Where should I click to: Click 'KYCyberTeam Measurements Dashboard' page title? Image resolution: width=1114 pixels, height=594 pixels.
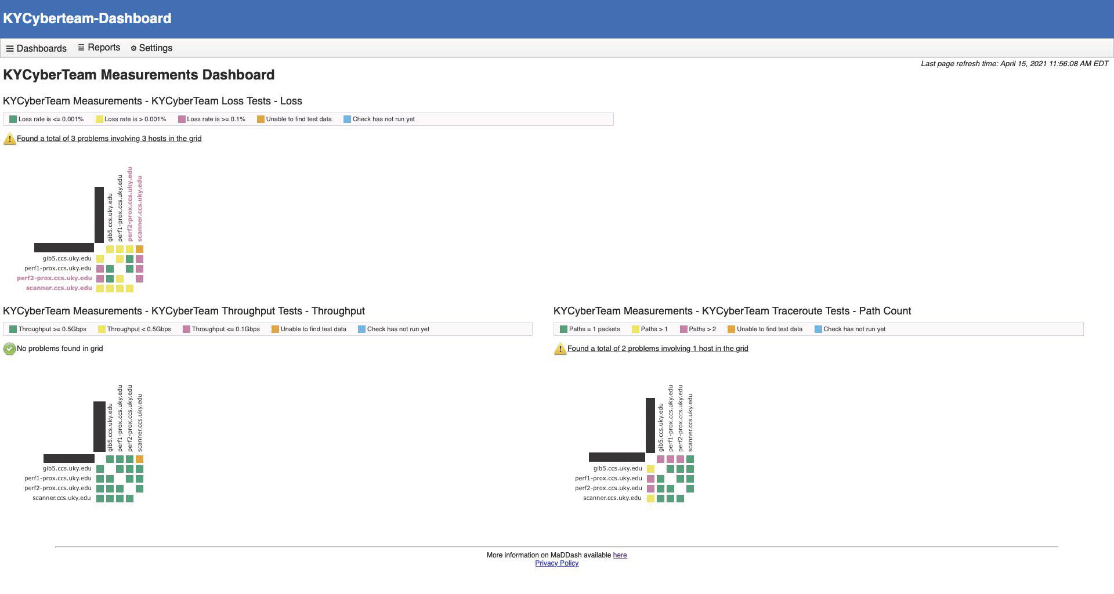coord(139,75)
